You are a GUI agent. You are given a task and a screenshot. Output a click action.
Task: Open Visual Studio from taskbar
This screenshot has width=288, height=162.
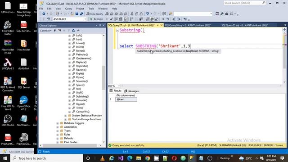pyautogui.click(x=121, y=158)
